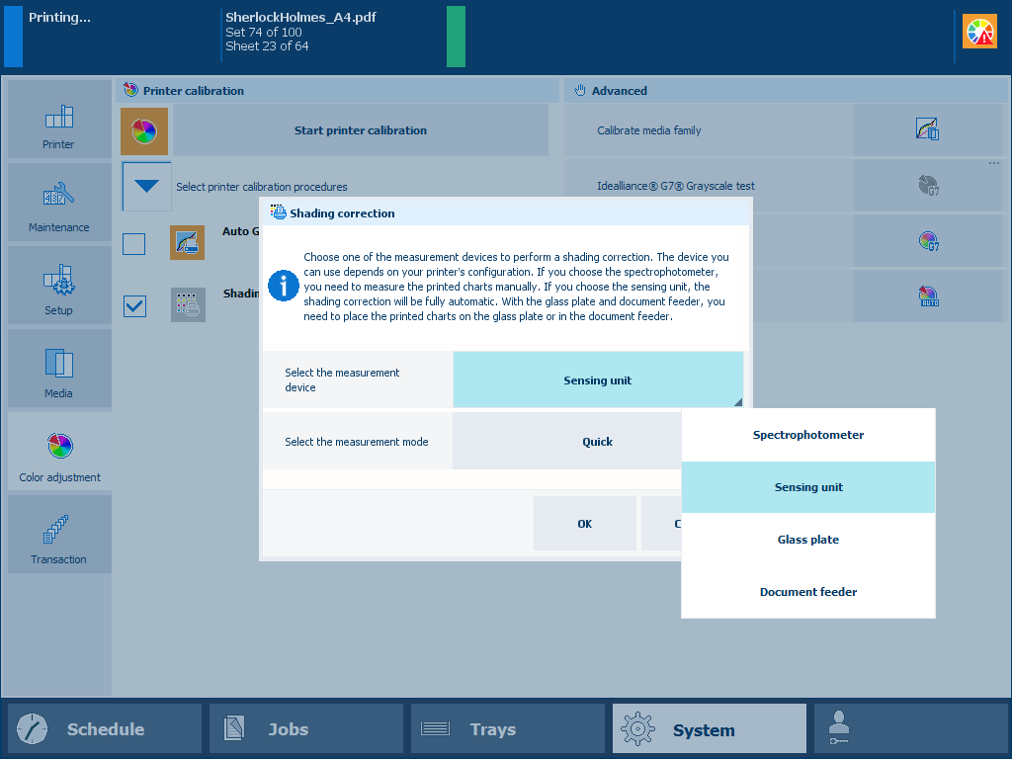The width and height of the screenshot is (1012, 759).
Task: Enable the Auto Gradation checkbox
Action: coord(134,243)
